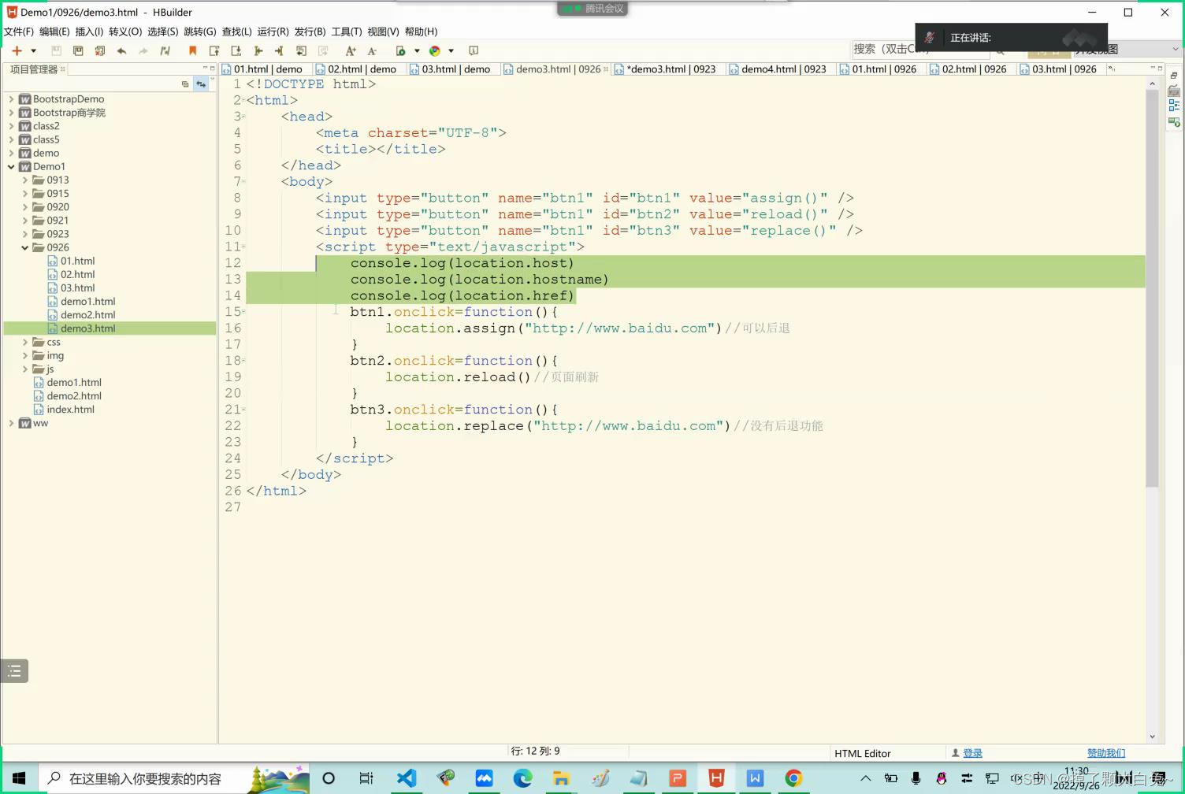1185x794 pixels.
Task: Open Visual Studio Code from taskbar
Action: point(407,778)
